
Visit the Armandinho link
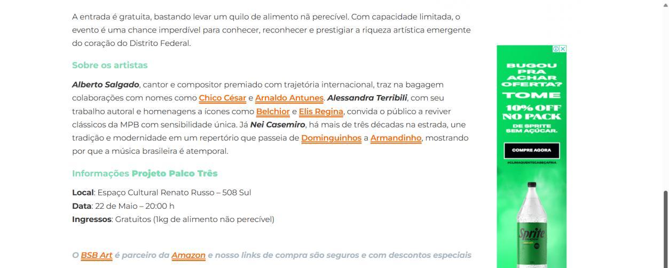(396, 138)
